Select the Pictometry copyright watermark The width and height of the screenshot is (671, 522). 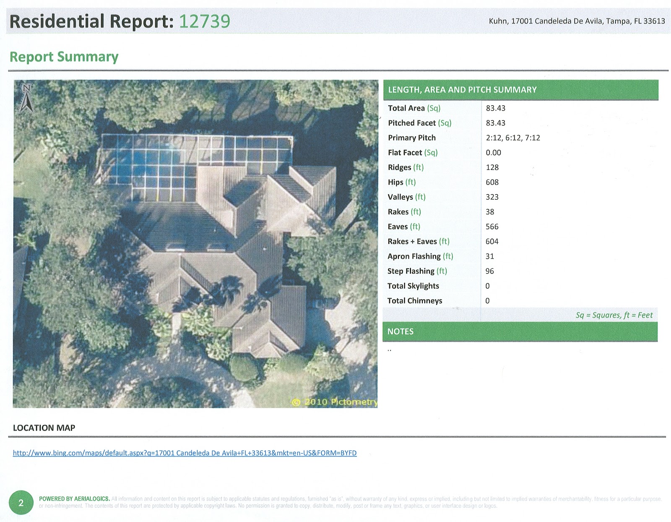[x=333, y=402]
